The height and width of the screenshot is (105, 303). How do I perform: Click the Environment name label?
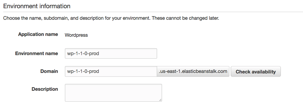[x=36, y=53]
